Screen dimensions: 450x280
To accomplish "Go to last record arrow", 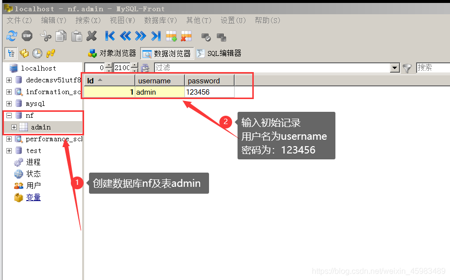I will (x=156, y=36).
